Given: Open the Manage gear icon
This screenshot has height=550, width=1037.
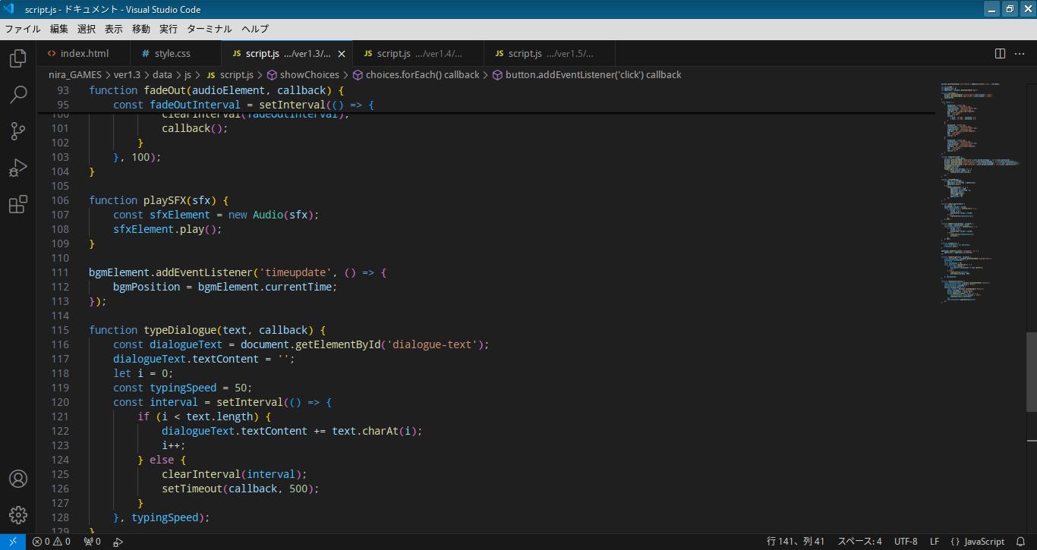Looking at the screenshot, I should coord(18,515).
